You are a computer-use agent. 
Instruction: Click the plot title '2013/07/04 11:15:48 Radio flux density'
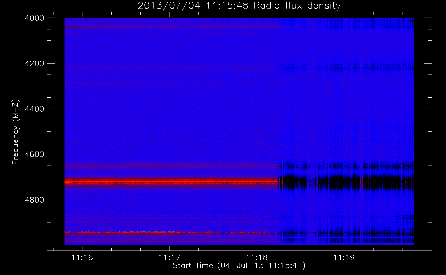[239, 5]
